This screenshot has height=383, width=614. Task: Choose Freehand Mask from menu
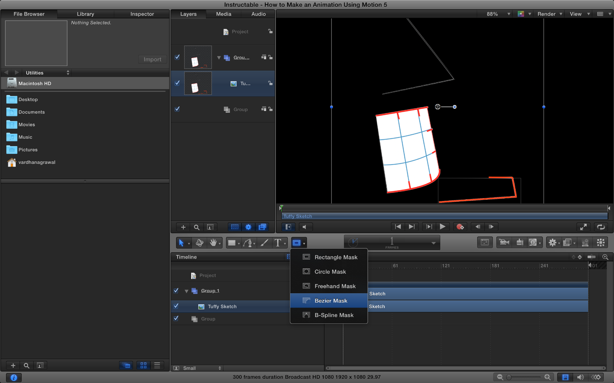(x=329, y=286)
